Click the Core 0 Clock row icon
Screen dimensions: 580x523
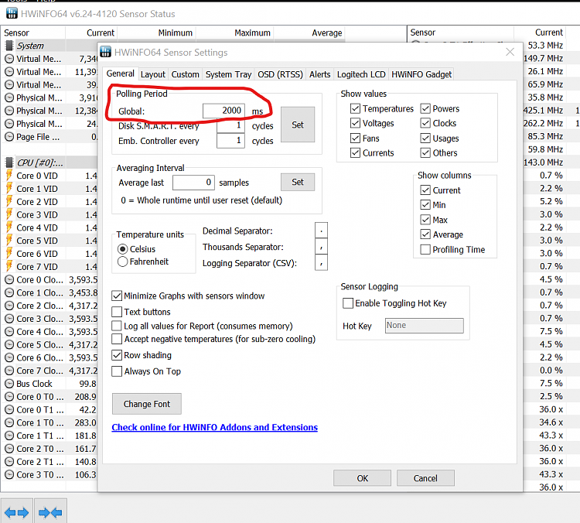coord(9,280)
